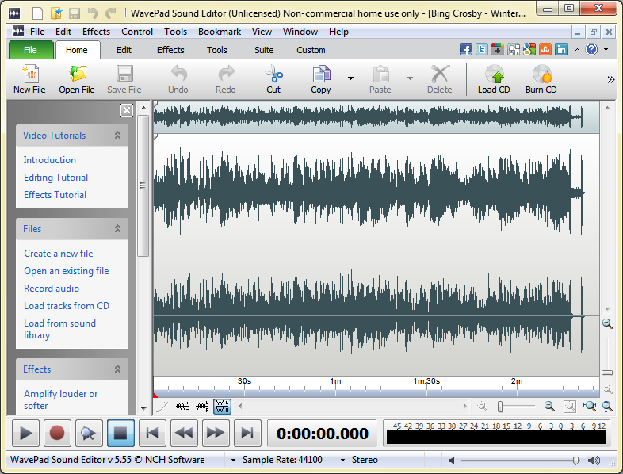Open the Editing Tutorial link
The height and width of the screenshot is (474, 623).
55,178
